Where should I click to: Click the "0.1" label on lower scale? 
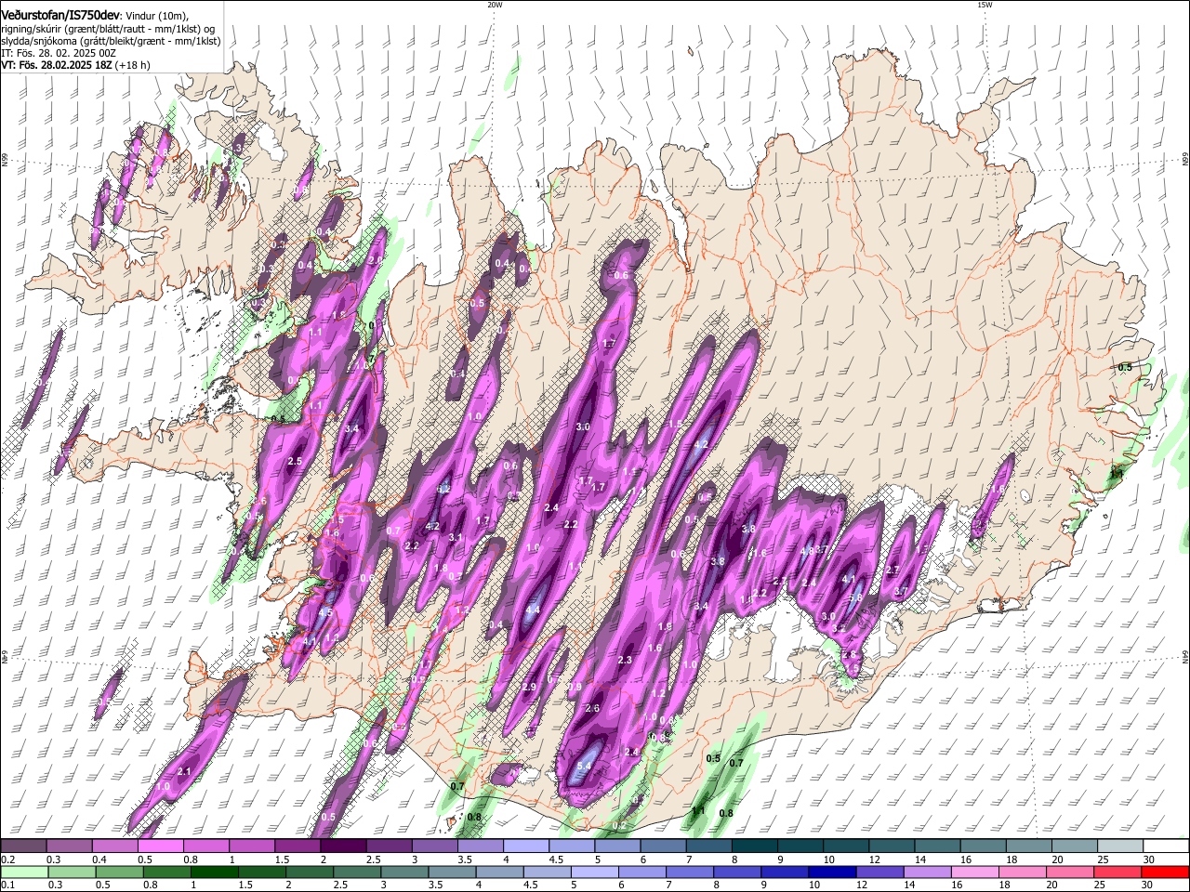(7, 885)
